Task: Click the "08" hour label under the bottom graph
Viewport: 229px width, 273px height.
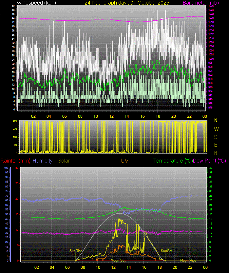Action: (x=83, y=267)
